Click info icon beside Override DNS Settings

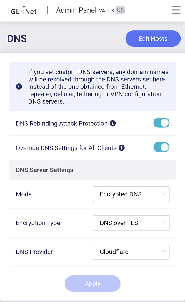tap(121, 148)
